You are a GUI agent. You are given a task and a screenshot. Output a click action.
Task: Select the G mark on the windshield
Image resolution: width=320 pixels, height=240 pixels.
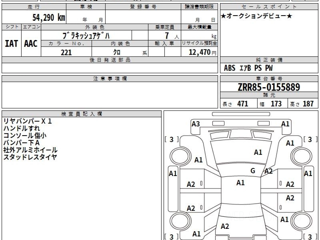[x=253, y=171]
